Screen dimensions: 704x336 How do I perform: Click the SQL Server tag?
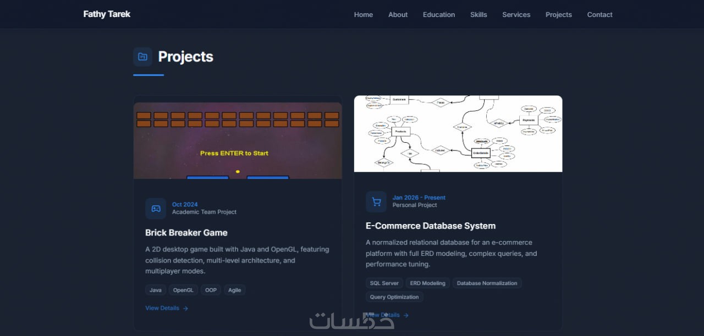click(x=384, y=283)
